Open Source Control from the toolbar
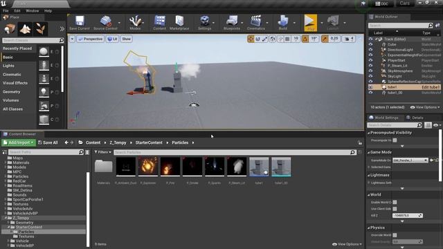The width and height of the screenshot is (443, 249). [x=105, y=23]
